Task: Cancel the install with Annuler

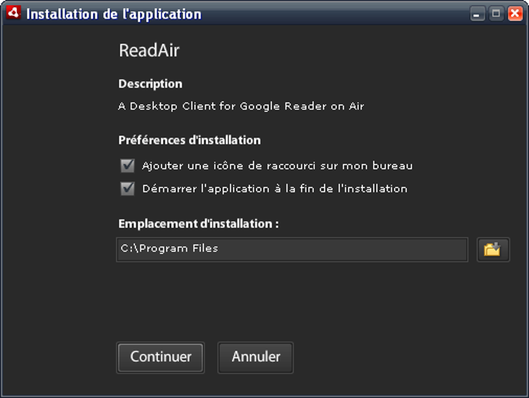Action: [256, 358]
